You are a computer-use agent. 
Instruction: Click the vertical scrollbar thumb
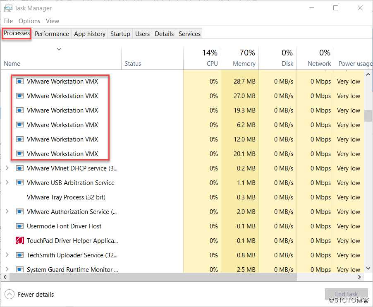(x=368, y=116)
